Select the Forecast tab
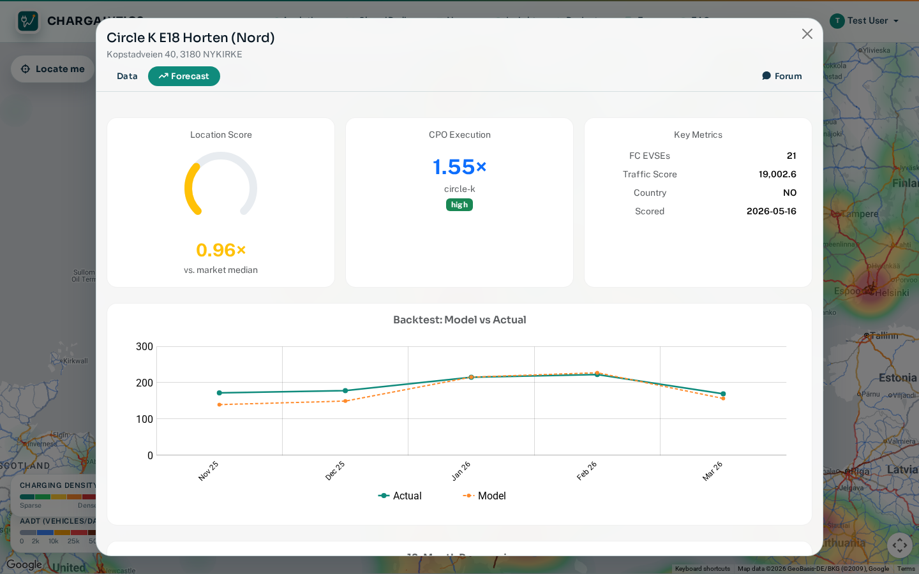Image resolution: width=919 pixels, height=574 pixels. tap(184, 76)
